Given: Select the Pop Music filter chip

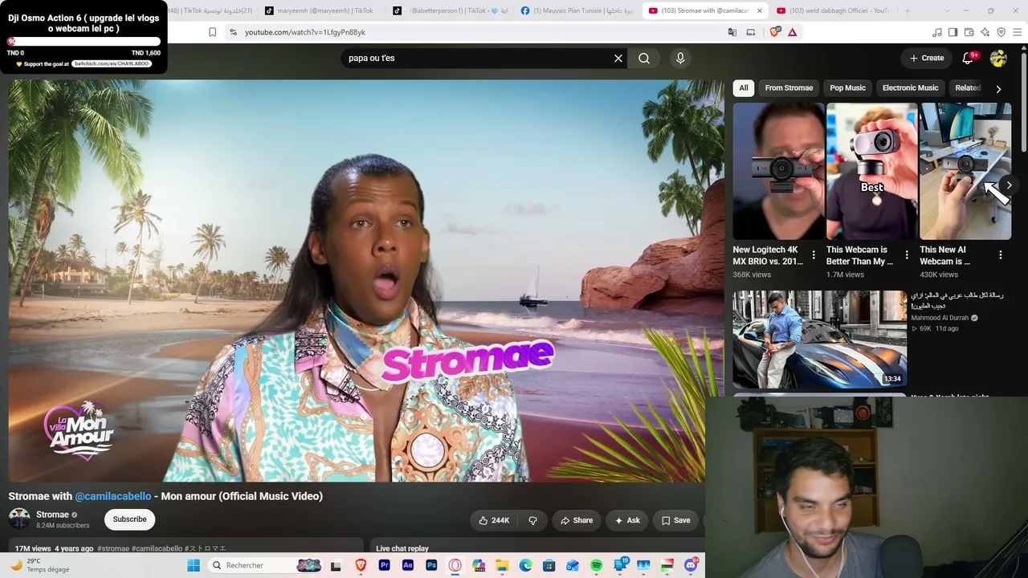Looking at the screenshot, I should tap(847, 88).
